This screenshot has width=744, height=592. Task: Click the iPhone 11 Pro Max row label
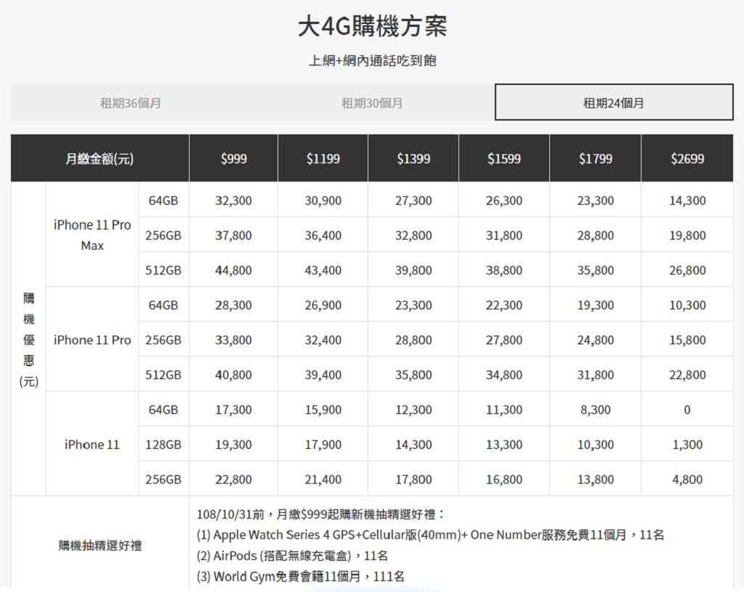pos(92,235)
